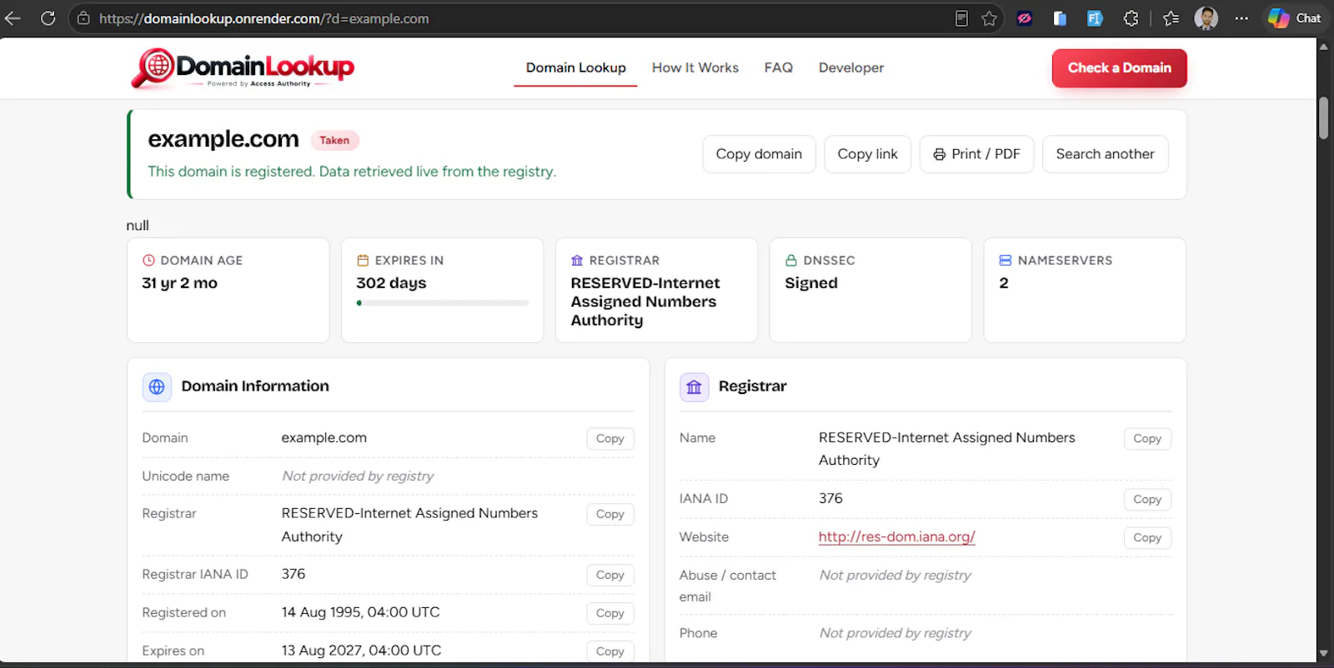This screenshot has height=668, width=1334.
Task: Click Copy domain button
Action: (759, 154)
